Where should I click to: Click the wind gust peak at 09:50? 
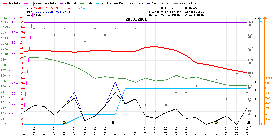tap(115, 82)
